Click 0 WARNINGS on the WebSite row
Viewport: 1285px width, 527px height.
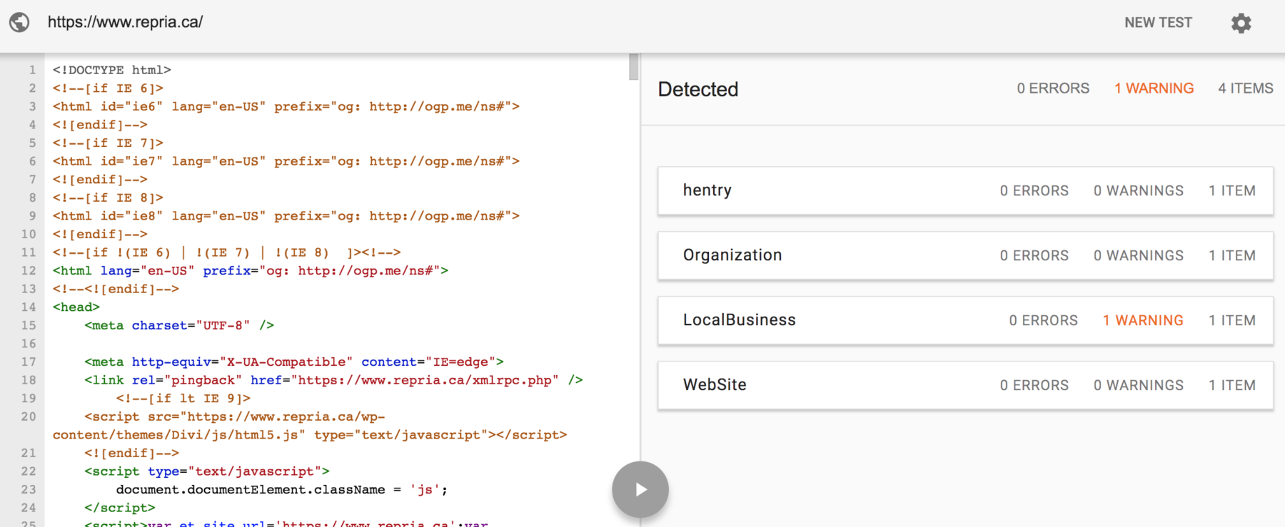pyautogui.click(x=1139, y=385)
